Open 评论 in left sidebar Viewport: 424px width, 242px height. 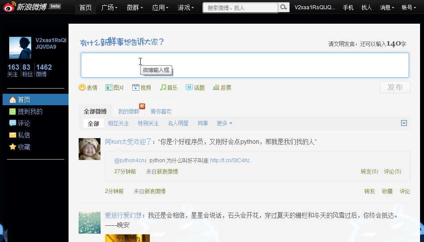[20, 123]
